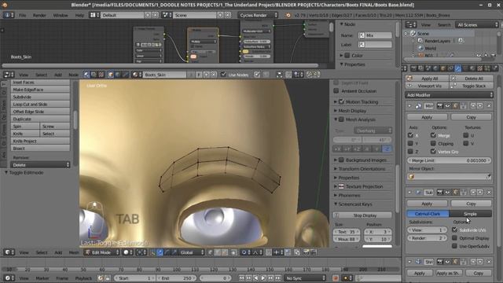Select the Catmull-Clark subdivision type

pyautogui.click(x=428, y=214)
